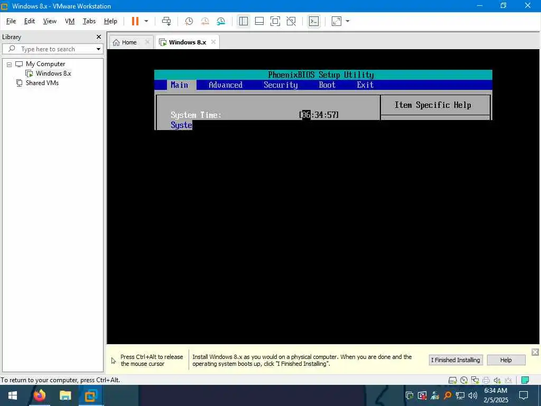The image size is (541, 406).
Task: Click the CD/DVD device status icon
Action: (464, 380)
